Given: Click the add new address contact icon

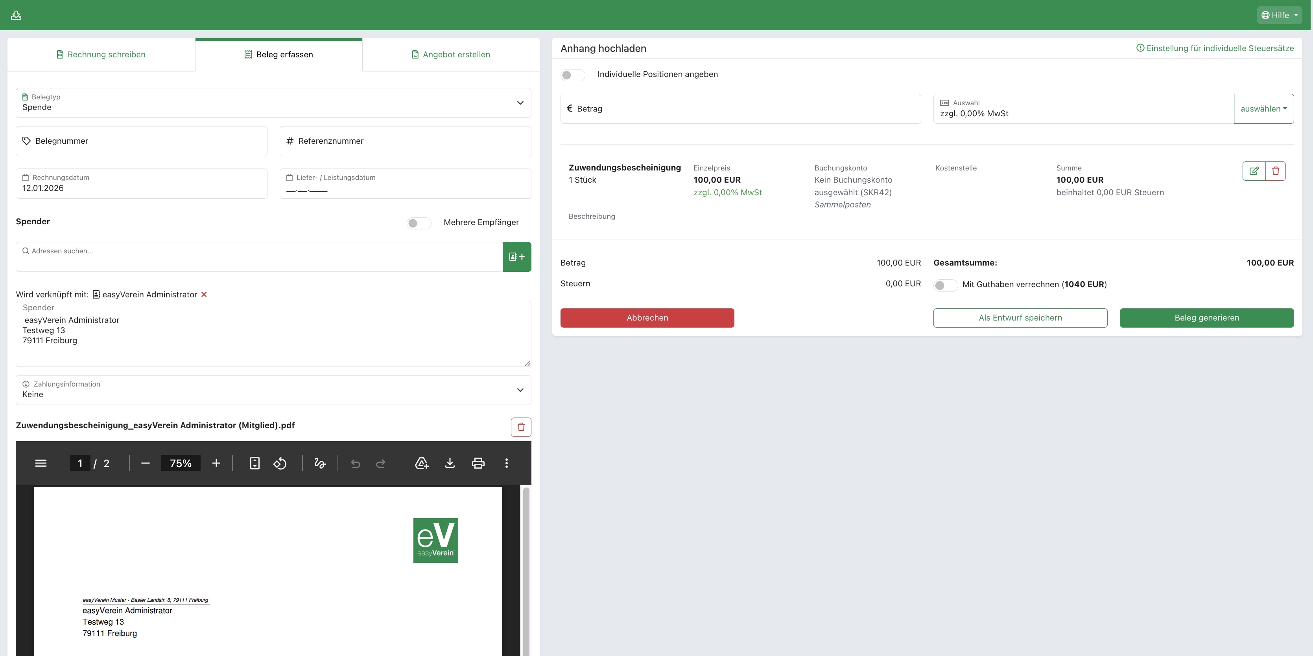Looking at the screenshot, I should tap(516, 257).
